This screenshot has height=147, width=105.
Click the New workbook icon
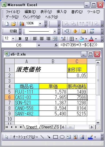7,24
